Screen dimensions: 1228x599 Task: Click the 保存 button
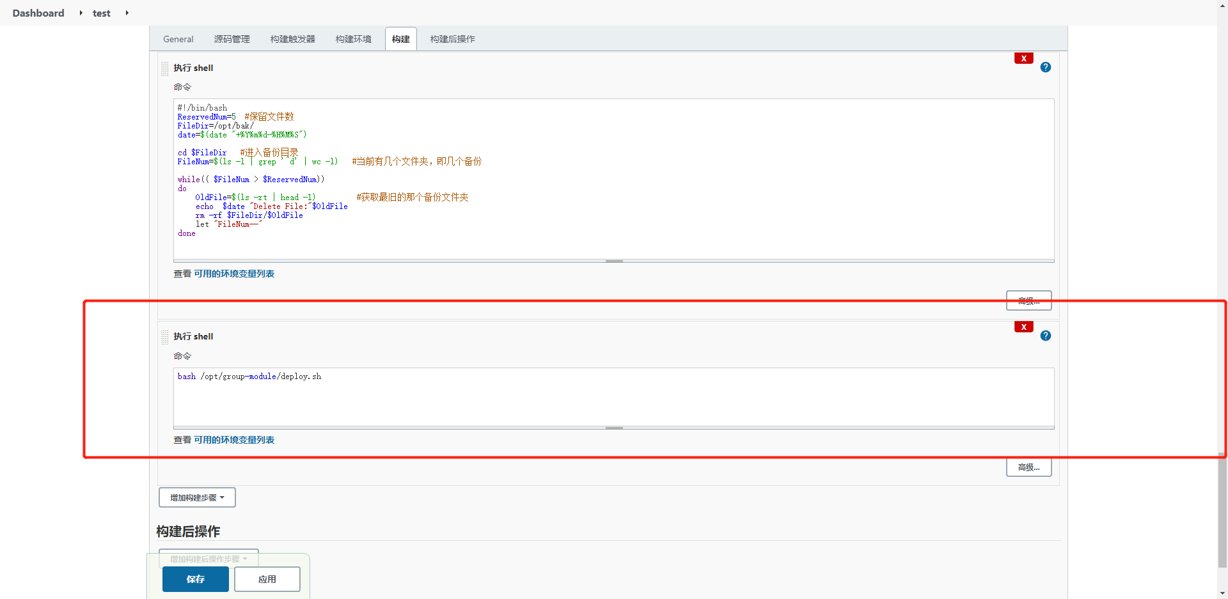coord(195,579)
